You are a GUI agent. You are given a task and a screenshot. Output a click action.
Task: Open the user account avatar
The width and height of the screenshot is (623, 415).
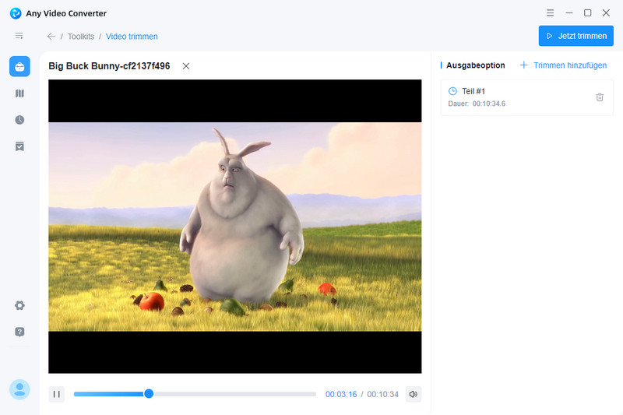pyautogui.click(x=19, y=389)
